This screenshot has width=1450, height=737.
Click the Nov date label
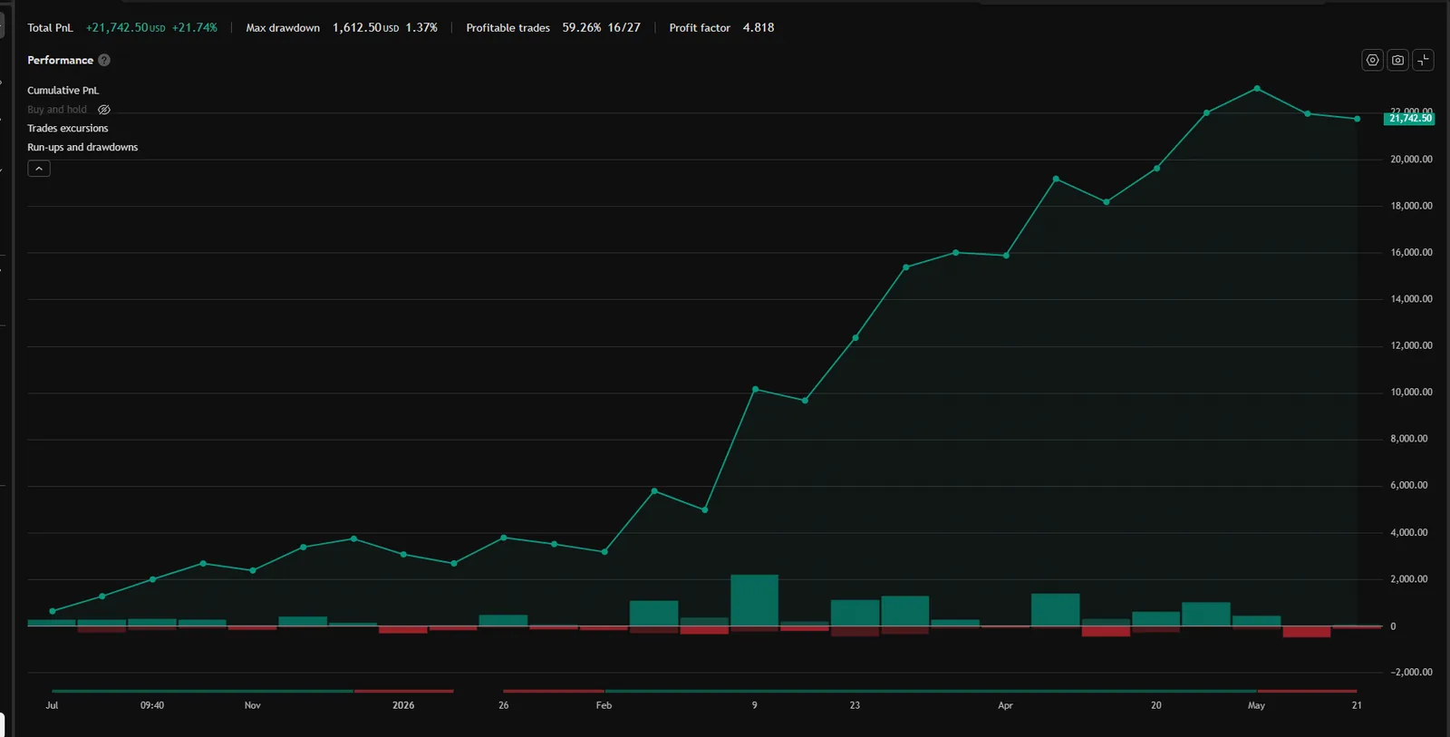pyautogui.click(x=252, y=705)
